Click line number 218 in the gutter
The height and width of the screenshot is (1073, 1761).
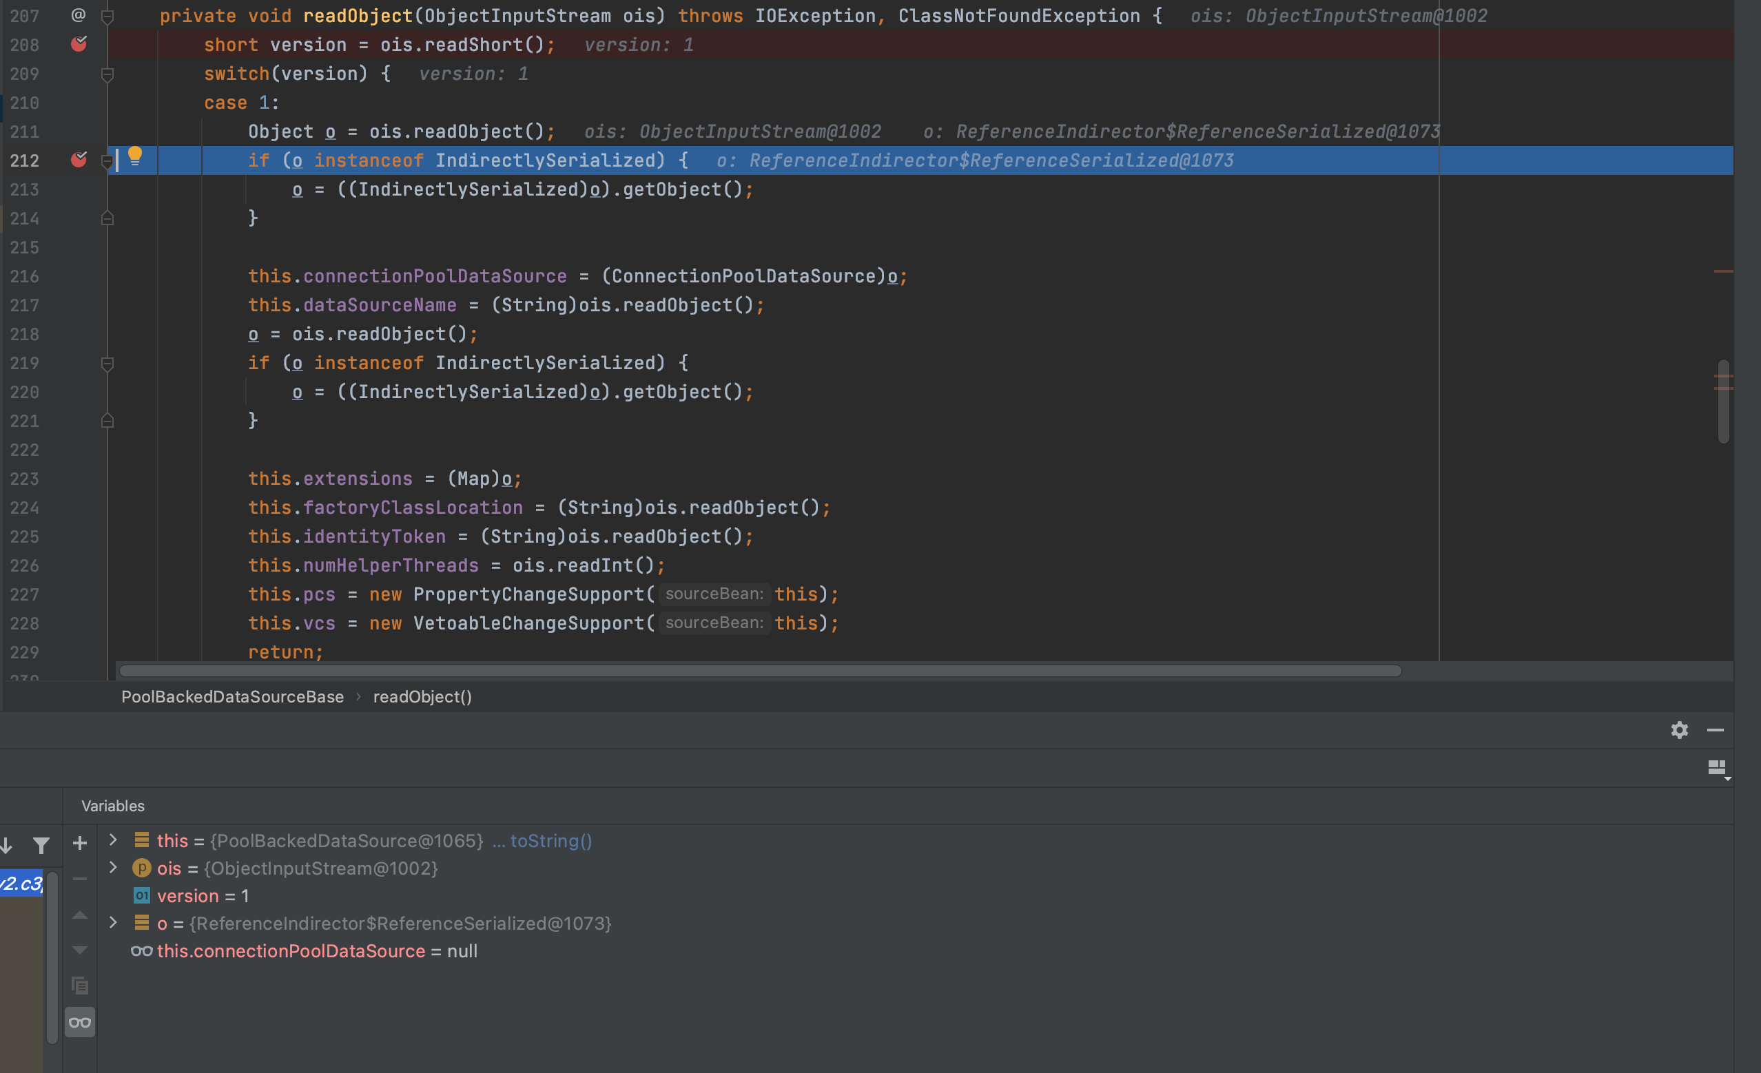(24, 334)
